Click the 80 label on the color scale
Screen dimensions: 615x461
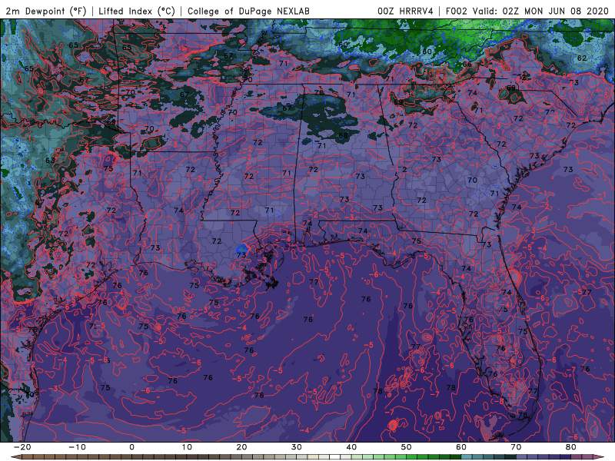571,447
